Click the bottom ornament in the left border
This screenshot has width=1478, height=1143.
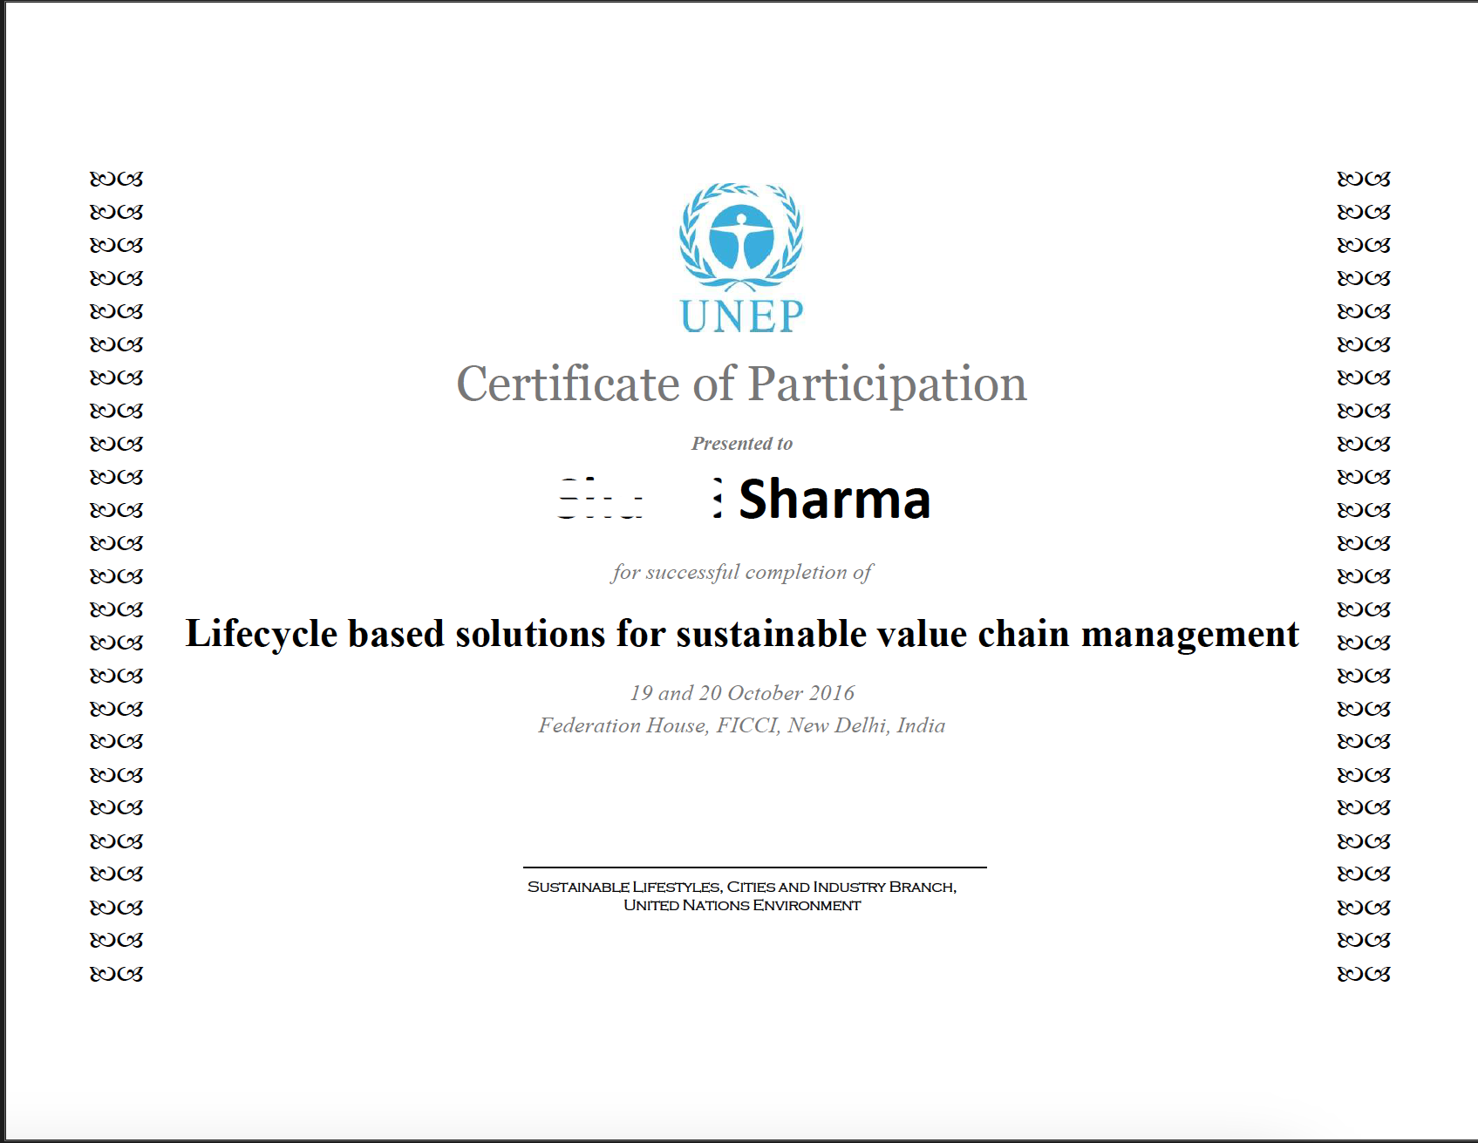pos(116,974)
